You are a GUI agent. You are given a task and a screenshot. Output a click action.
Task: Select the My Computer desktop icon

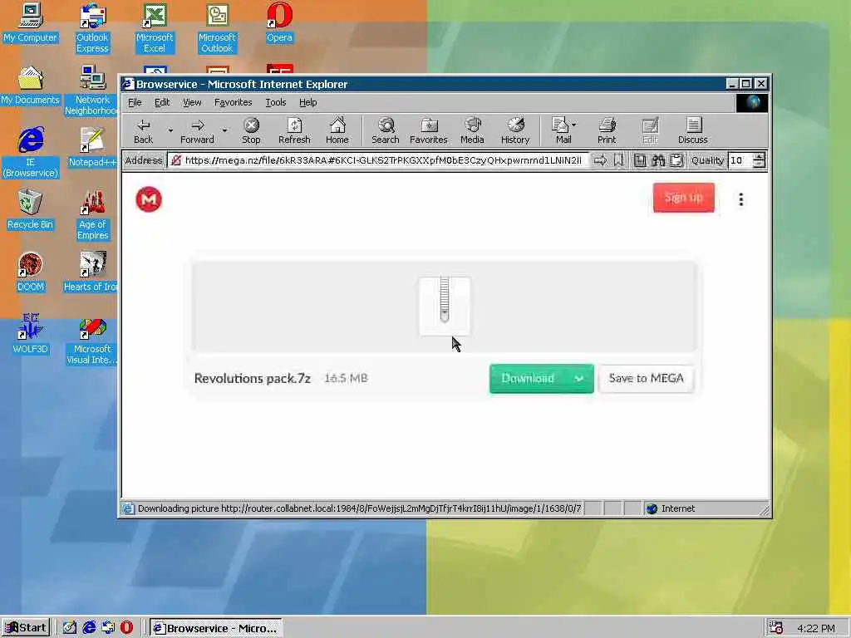[x=30, y=22]
